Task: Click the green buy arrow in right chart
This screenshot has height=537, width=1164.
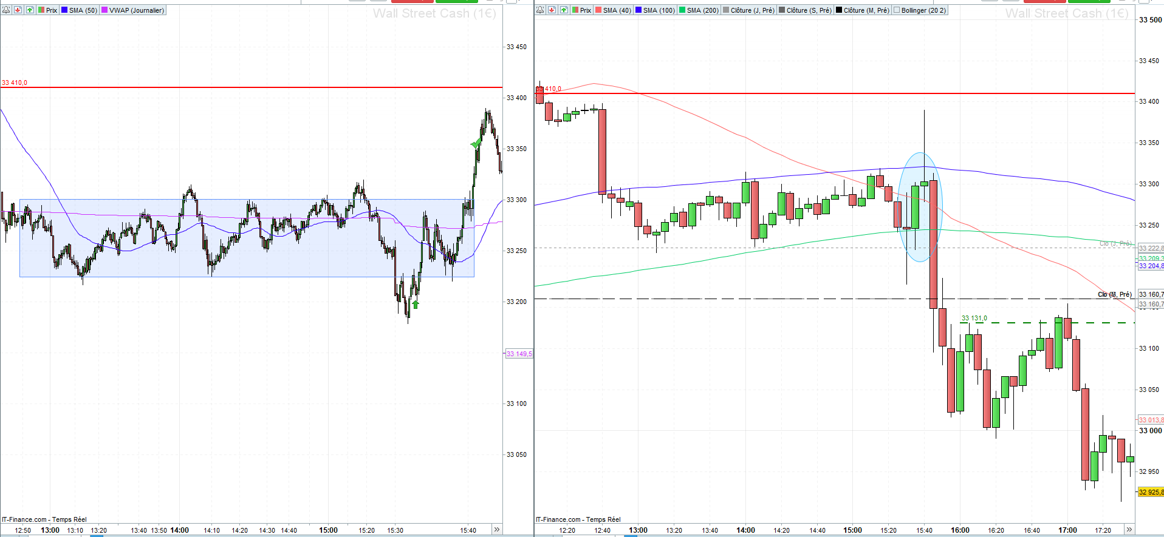Action: 564,10
